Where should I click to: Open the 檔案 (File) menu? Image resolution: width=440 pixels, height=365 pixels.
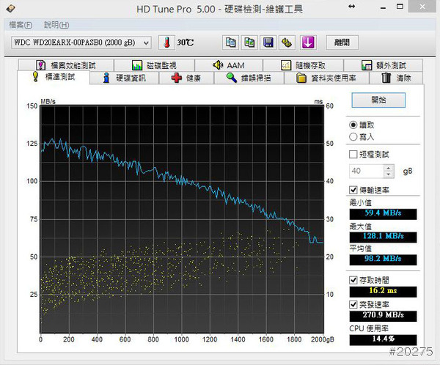pyautogui.click(x=20, y=24)
